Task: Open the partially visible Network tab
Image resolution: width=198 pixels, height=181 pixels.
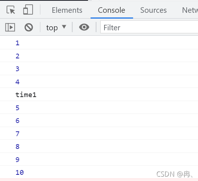Action: pos(190,10)
